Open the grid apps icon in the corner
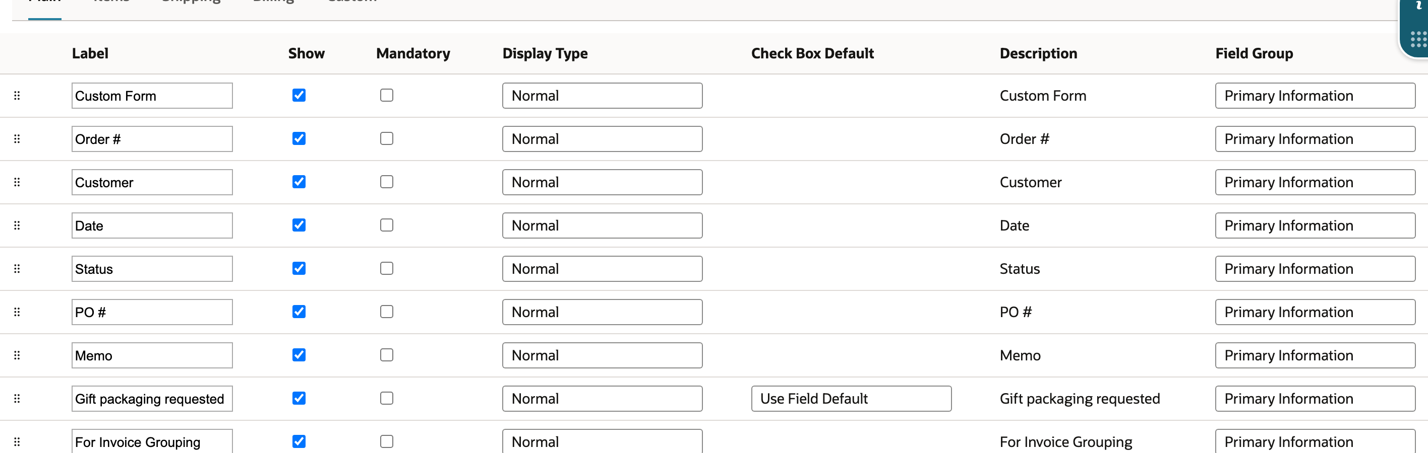This screenshot has height=453, width=1428. [x=1418, y=39]
